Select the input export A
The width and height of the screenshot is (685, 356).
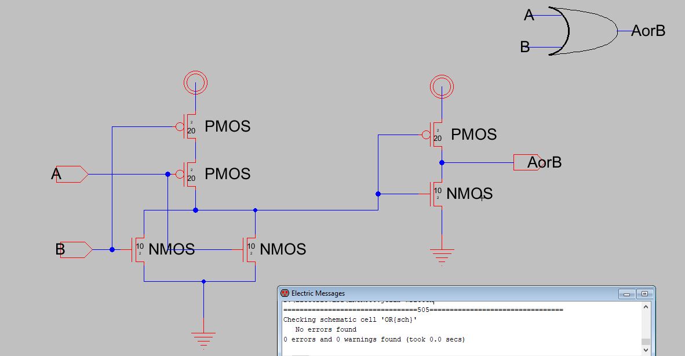point(72,174)
